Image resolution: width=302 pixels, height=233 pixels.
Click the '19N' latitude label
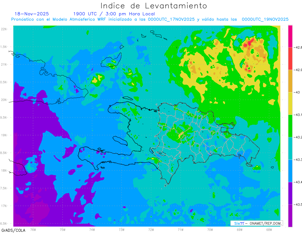(x=4, y=135)
